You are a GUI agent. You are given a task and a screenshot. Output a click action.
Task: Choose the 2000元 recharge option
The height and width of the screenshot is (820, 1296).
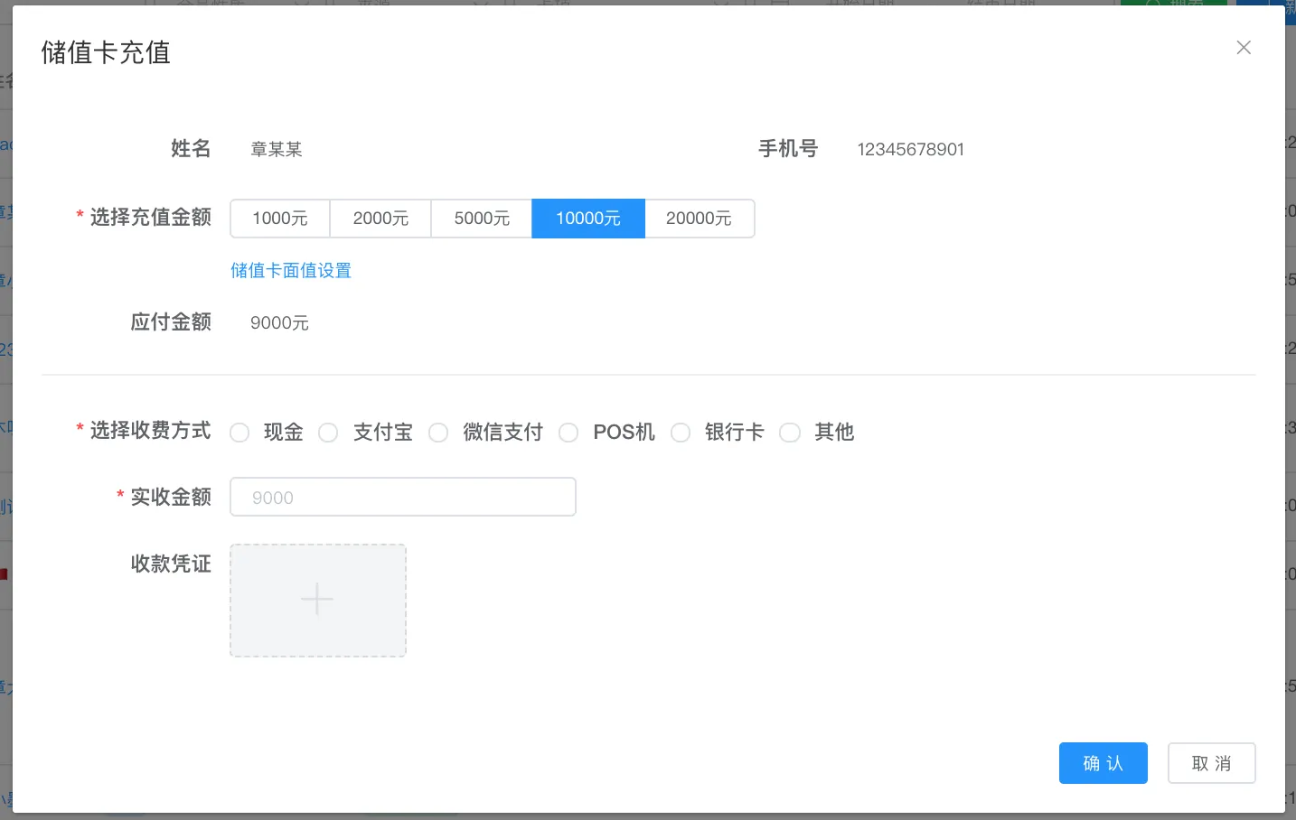tap(380, 219)
